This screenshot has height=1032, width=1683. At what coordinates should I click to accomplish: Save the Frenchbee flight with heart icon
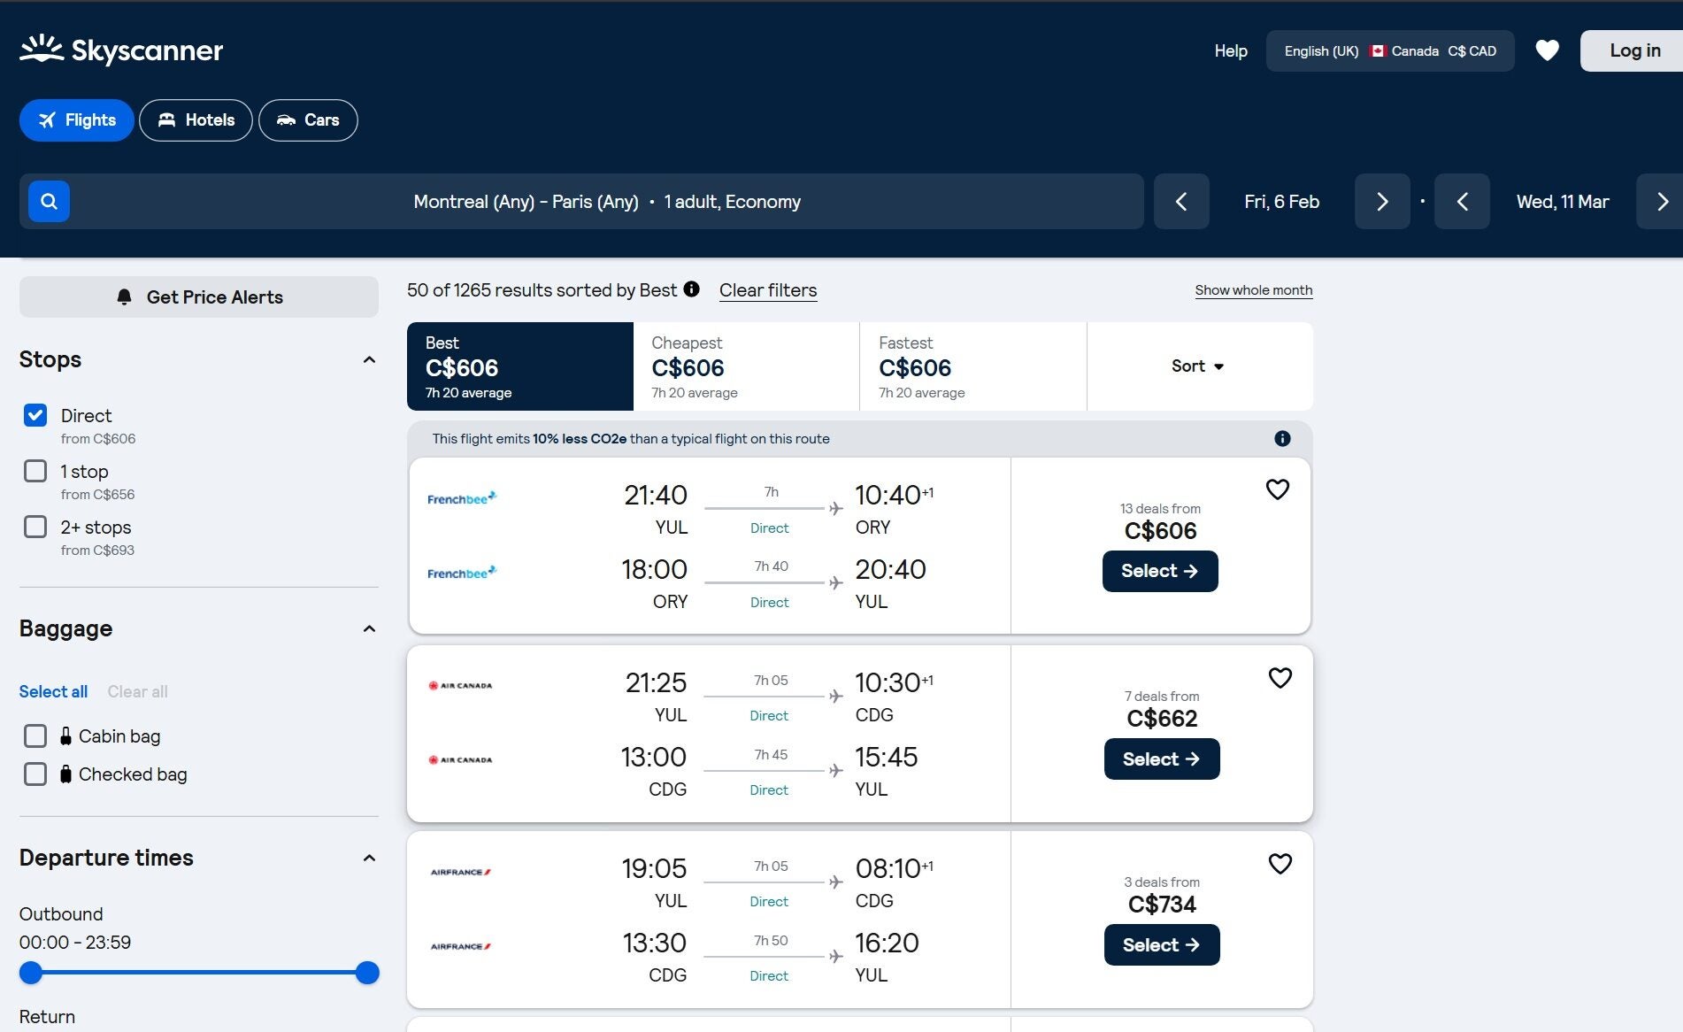tap(1277, 489)
